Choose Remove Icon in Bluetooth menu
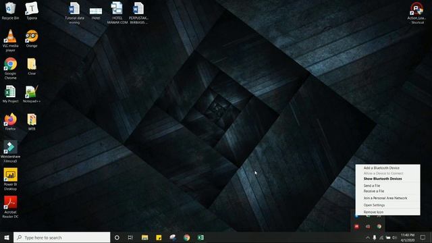432x243 pixels. pos(373,212)
